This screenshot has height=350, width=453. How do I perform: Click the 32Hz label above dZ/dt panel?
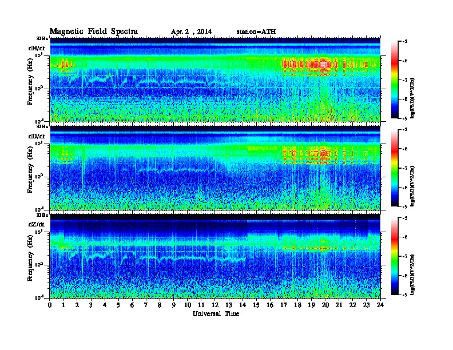42,215
